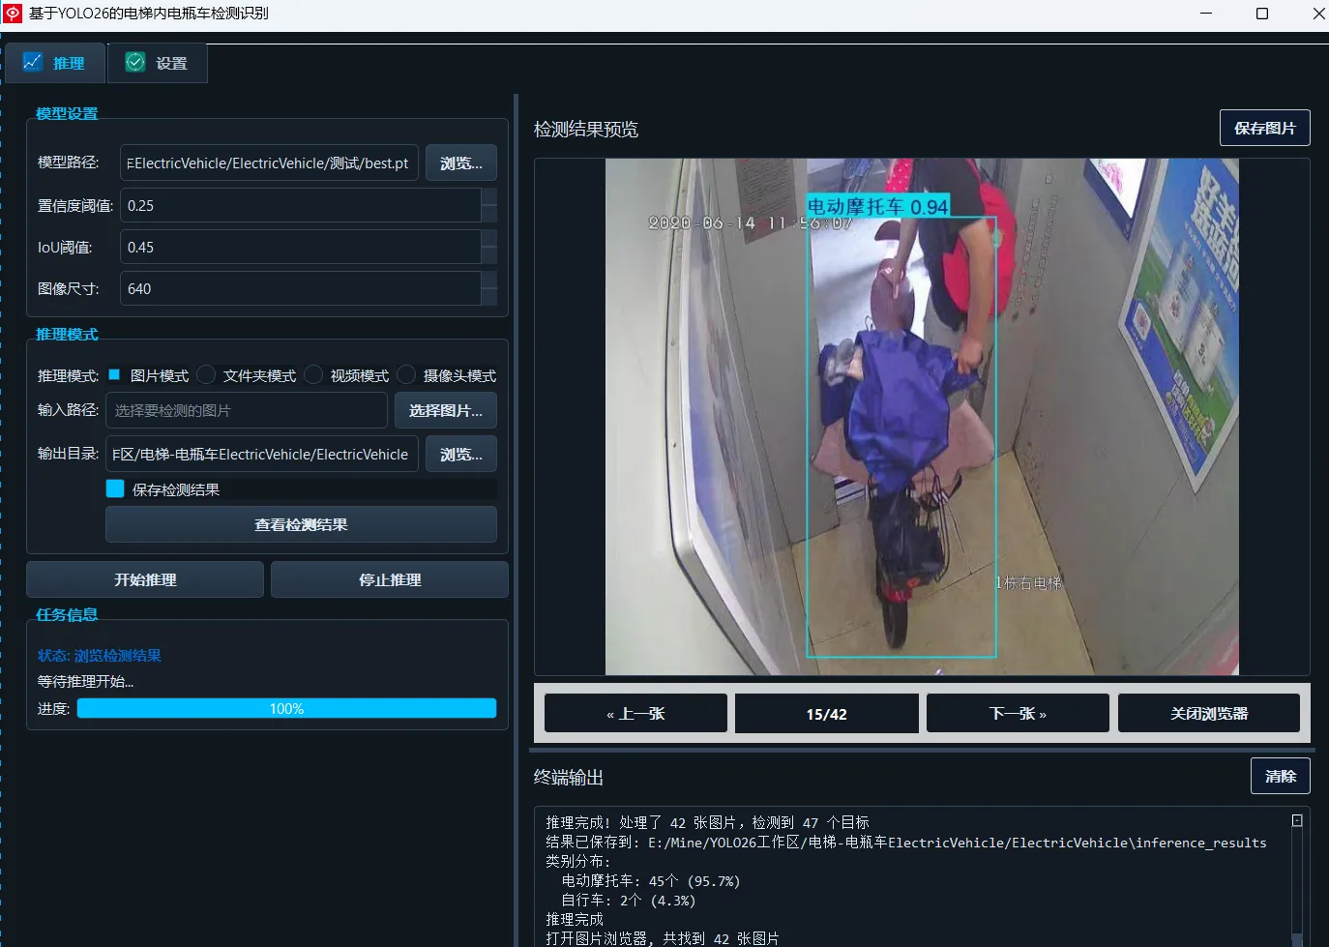Click 浏览 next to the model path

click(x=460, y=163)
